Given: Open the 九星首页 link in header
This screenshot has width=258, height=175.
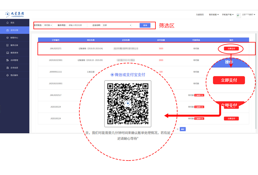Looking at the screenshot, I should [200, 14].
